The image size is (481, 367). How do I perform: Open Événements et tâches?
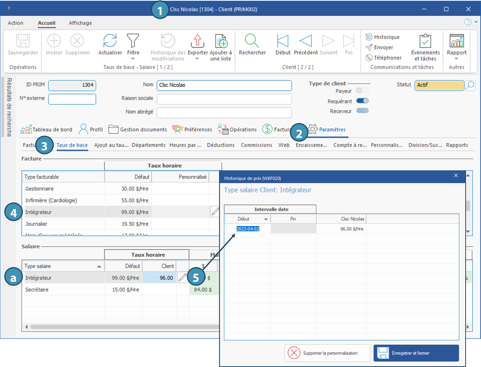425,41
